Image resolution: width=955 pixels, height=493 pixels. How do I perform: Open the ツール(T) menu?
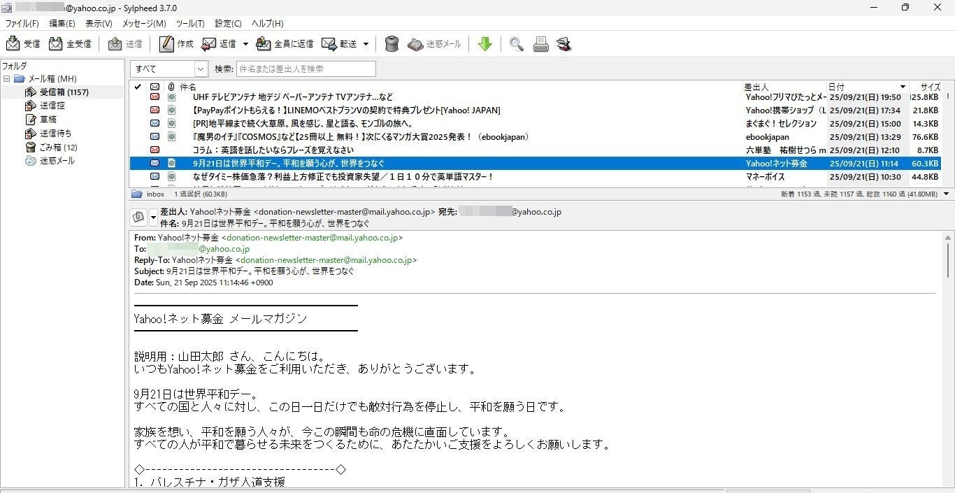click(190, 23)
